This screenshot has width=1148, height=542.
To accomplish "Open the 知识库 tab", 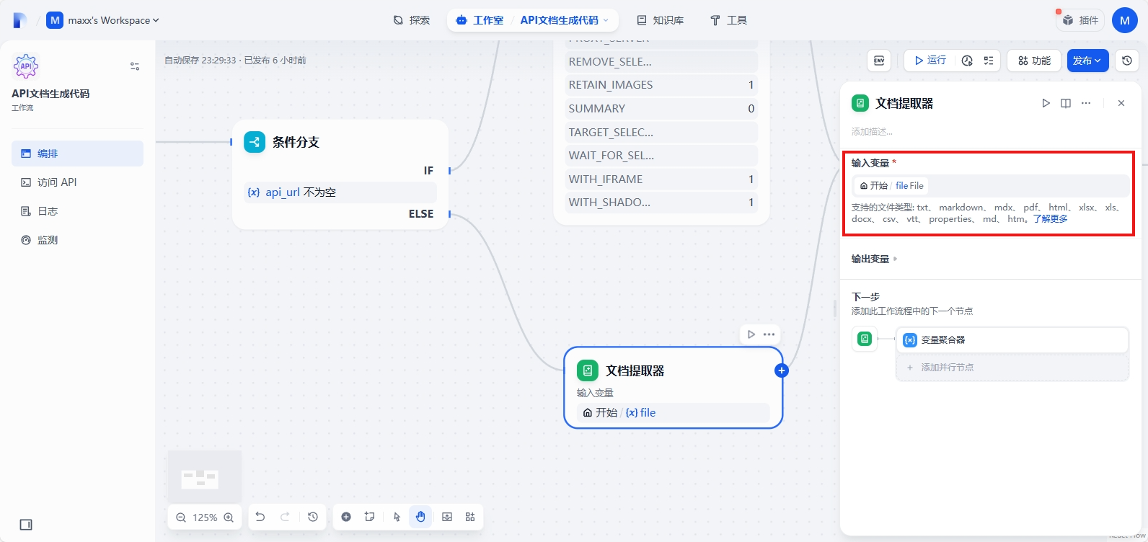I will click(660, 20).
